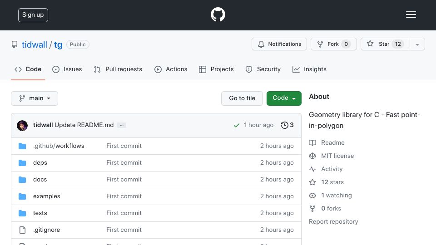Viewport: 436px width, 245px height.
Task: Click the fork icon next to 0 forks
Action: click(x=312, y=209)
